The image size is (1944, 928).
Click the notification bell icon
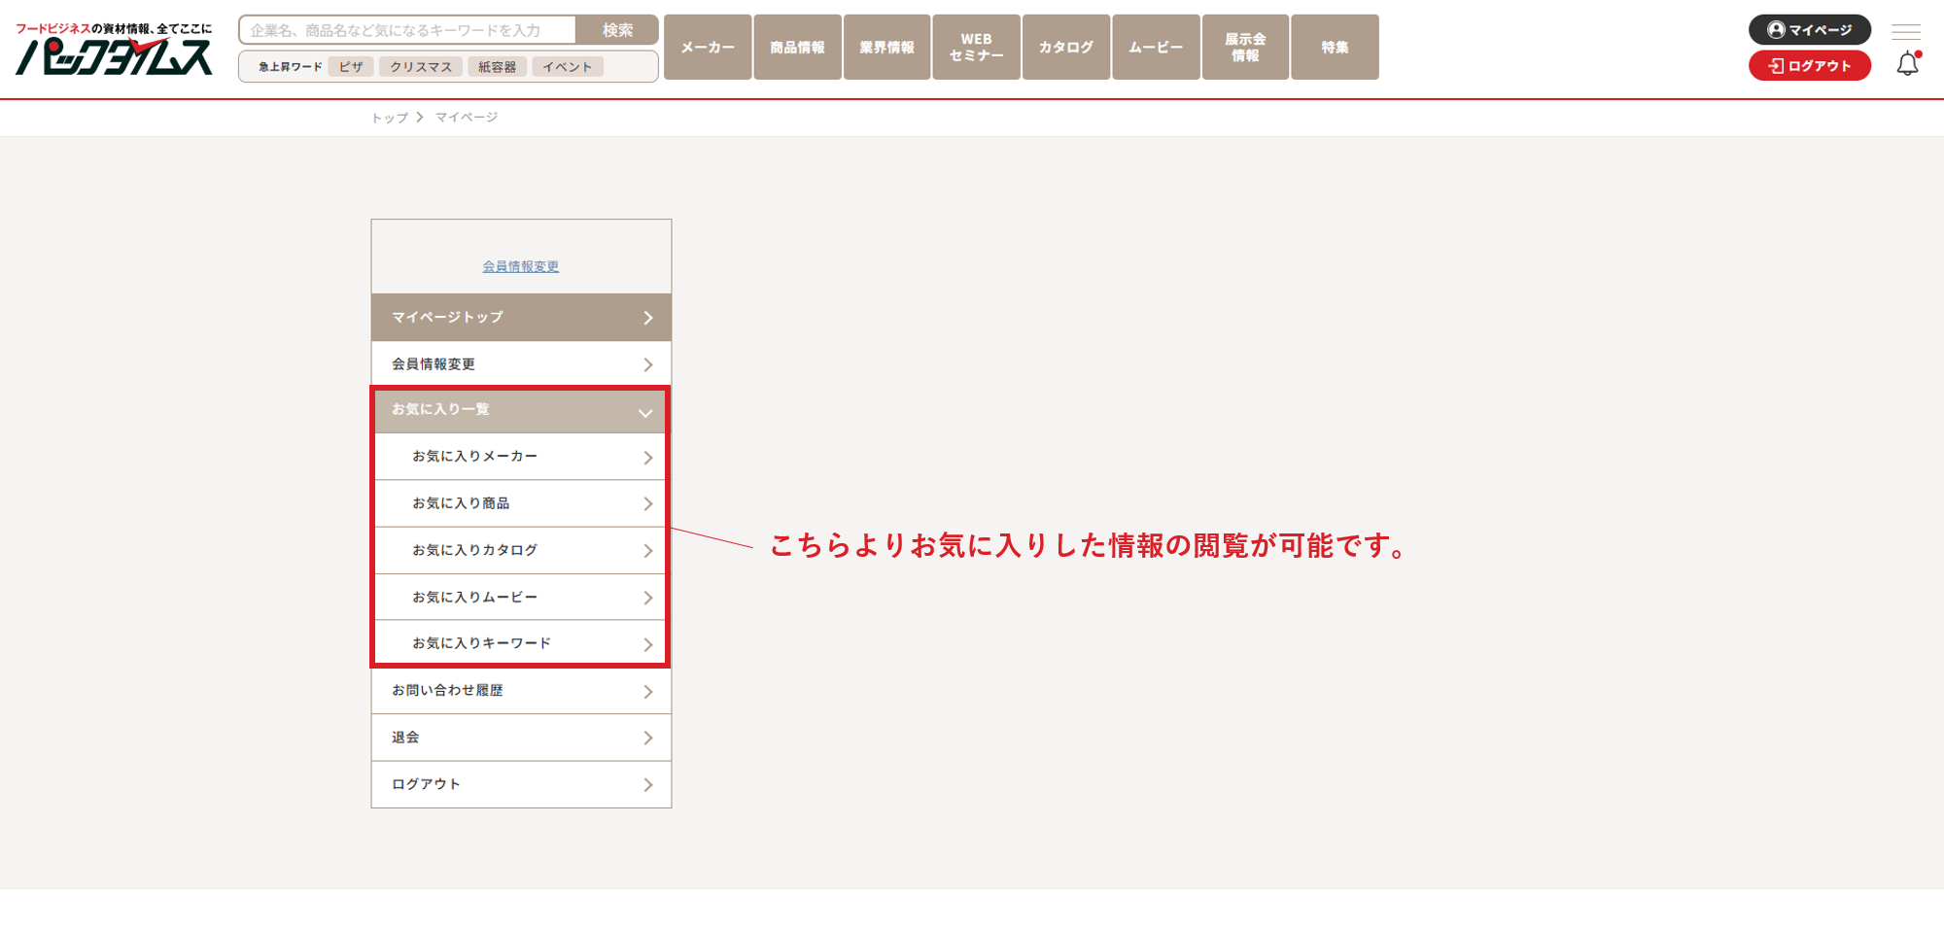pos(1907,64)
